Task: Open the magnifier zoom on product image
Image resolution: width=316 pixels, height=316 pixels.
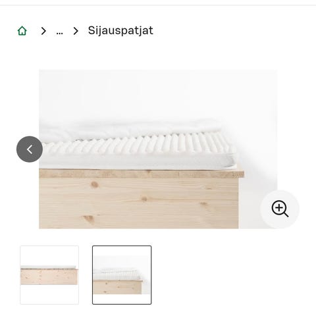Action: pyautogui.click(x=280, y=209)
